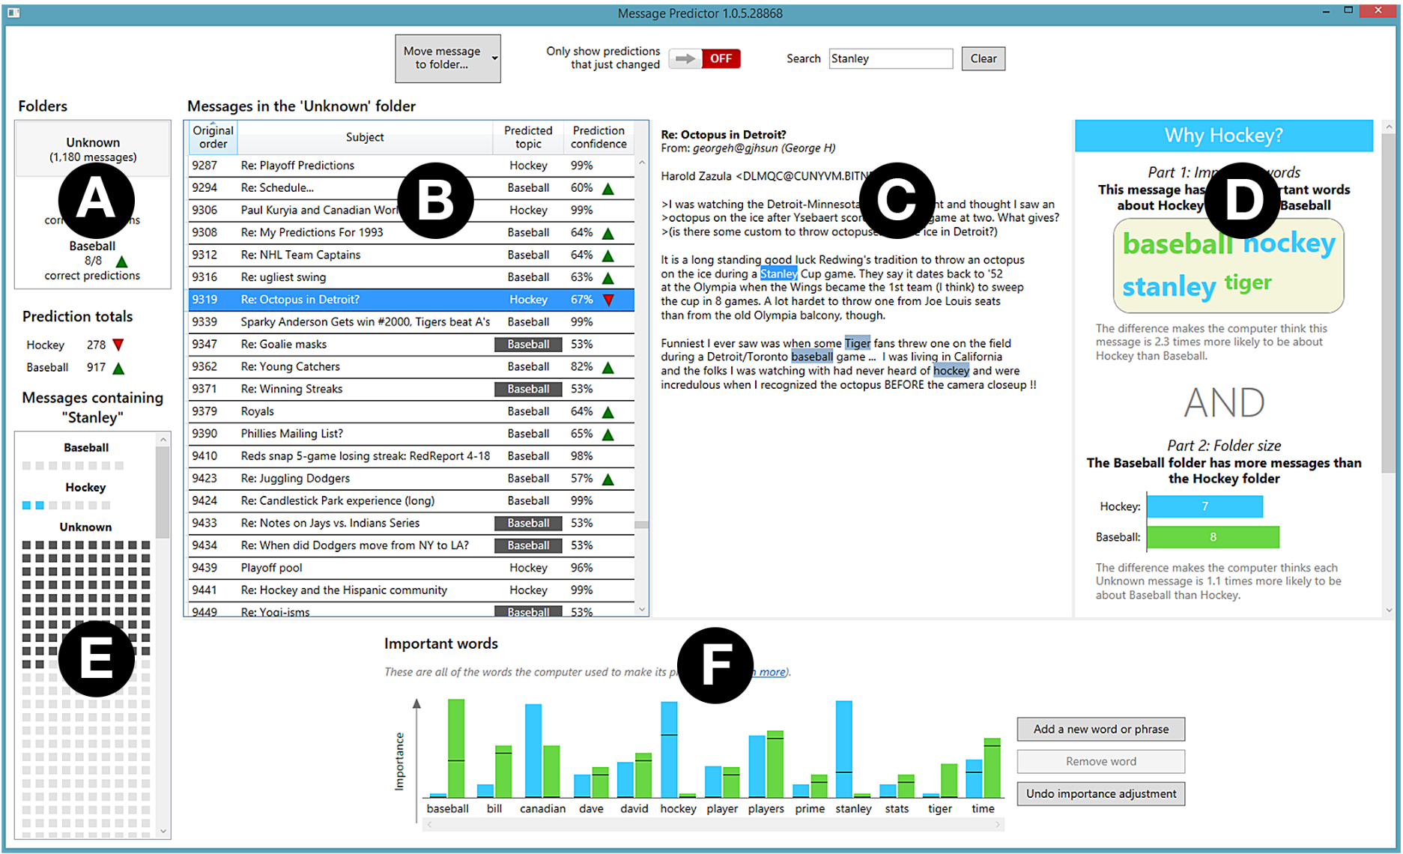
Task: Click the message list vertical scrollbar down arrow
Action: pyautogui.click(x=642, y=609)
